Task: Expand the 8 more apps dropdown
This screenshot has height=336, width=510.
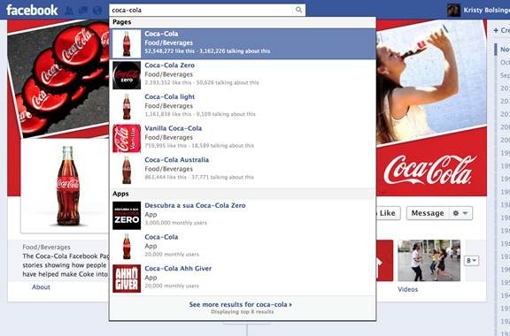Action: [x=472, y=260]
